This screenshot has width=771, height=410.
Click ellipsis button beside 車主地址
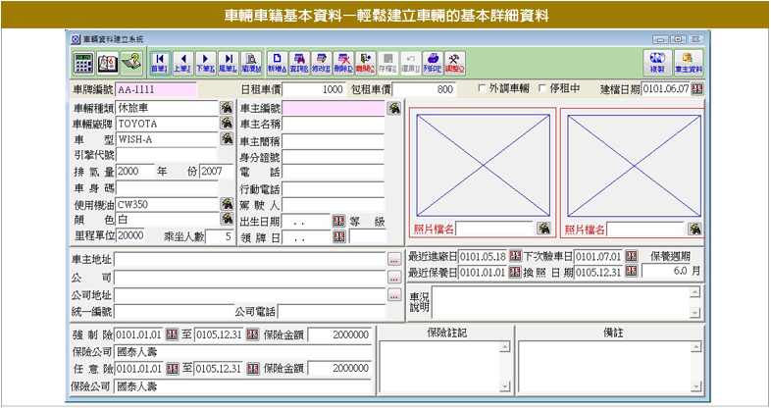click(393, 260)
